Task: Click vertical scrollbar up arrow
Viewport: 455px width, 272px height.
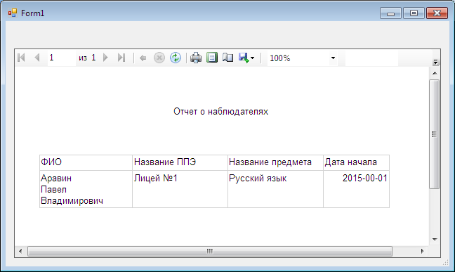Action: point(435,73)
